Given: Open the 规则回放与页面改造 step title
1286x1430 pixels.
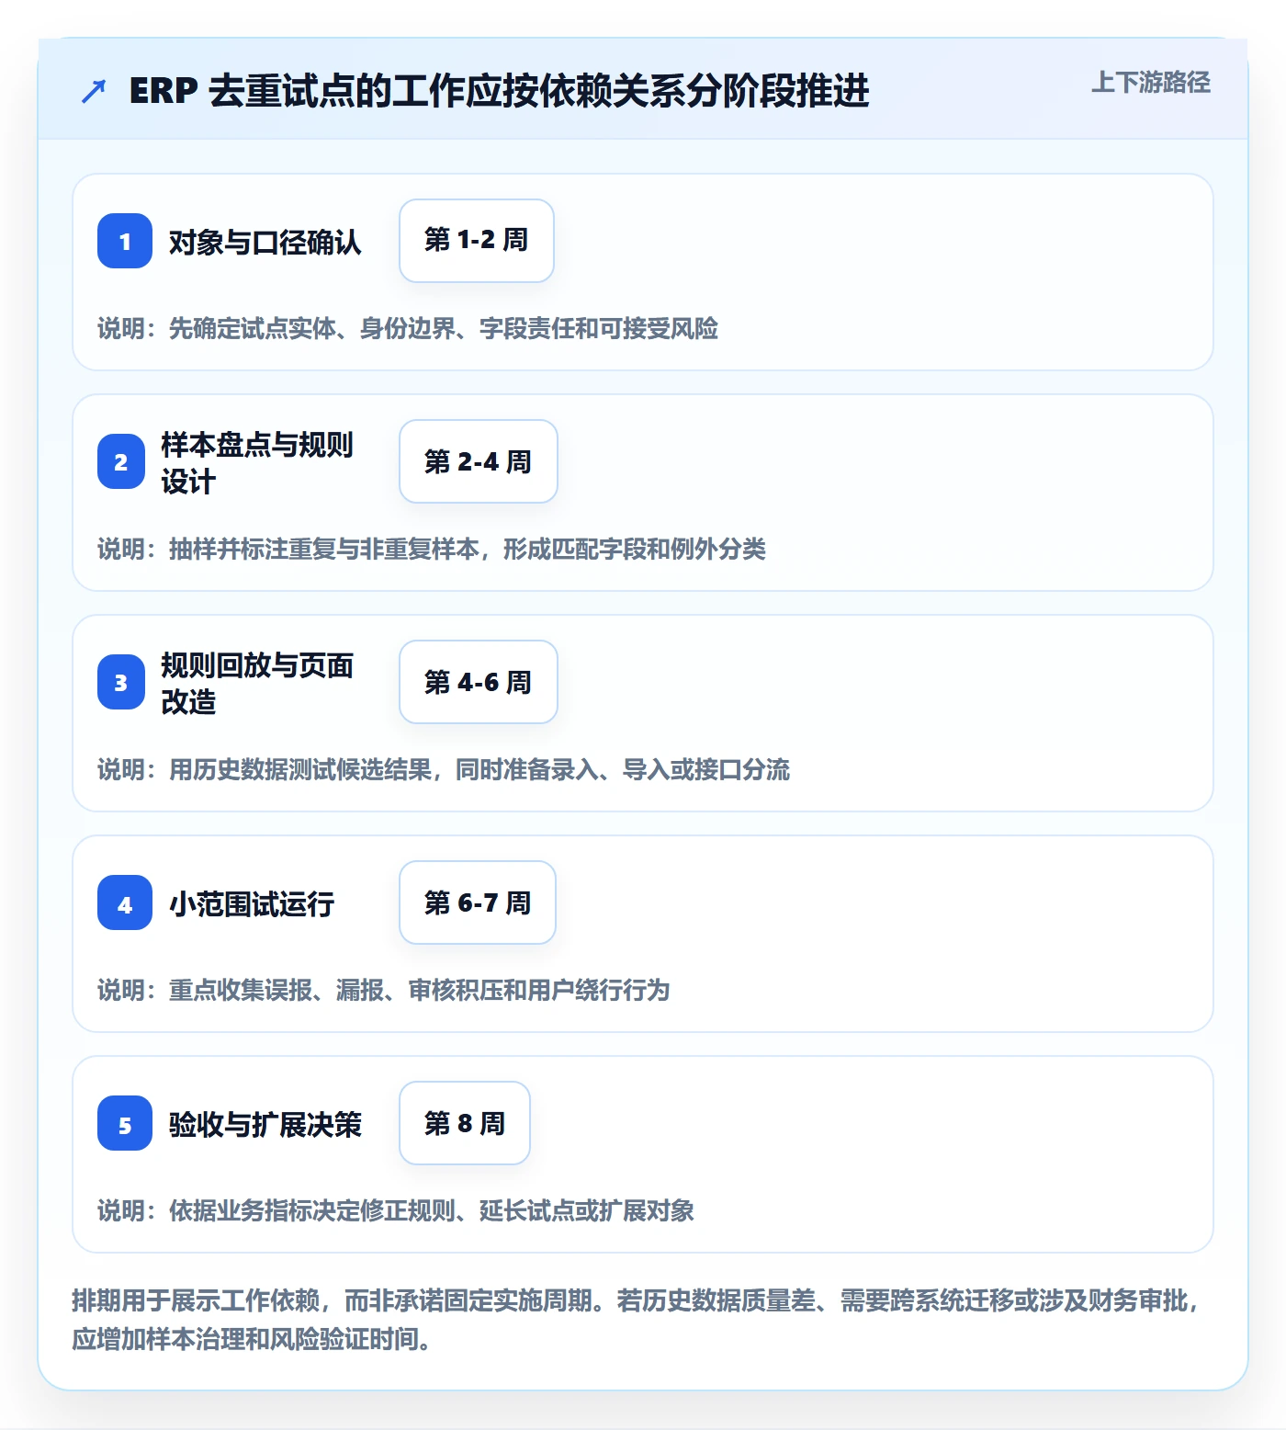Looking at the screenshot, I should (257, 683).
